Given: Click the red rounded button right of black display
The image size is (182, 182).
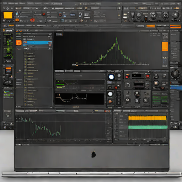Looking at the screenshot, I should point(147,76).
